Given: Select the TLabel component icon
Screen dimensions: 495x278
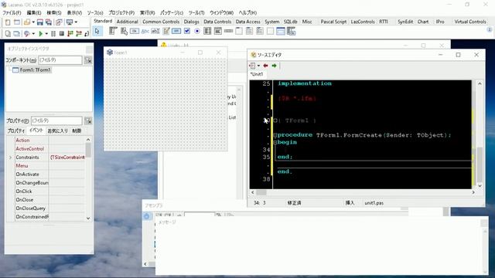Looking at the screenshot, I should [145, 31].
